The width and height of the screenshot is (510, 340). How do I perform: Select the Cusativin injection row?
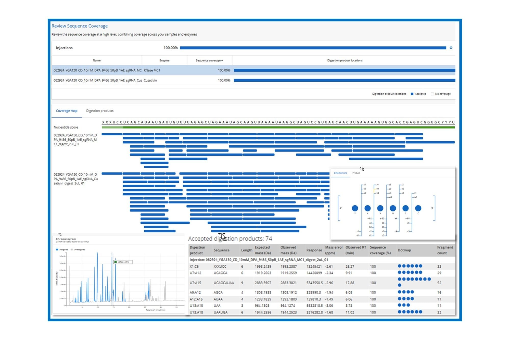tap(150, 80)
